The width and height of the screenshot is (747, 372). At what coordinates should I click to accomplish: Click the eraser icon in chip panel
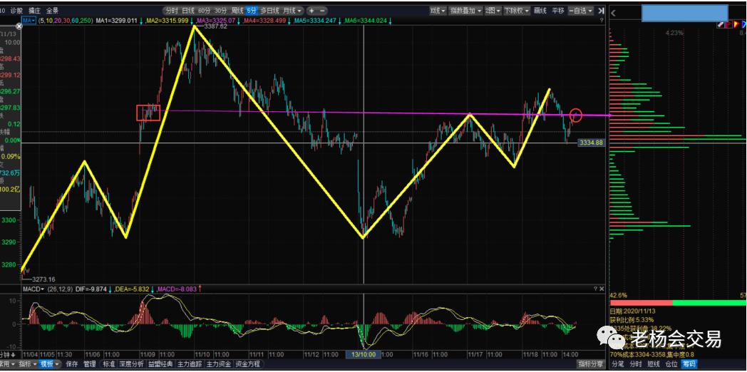[721, 24]
